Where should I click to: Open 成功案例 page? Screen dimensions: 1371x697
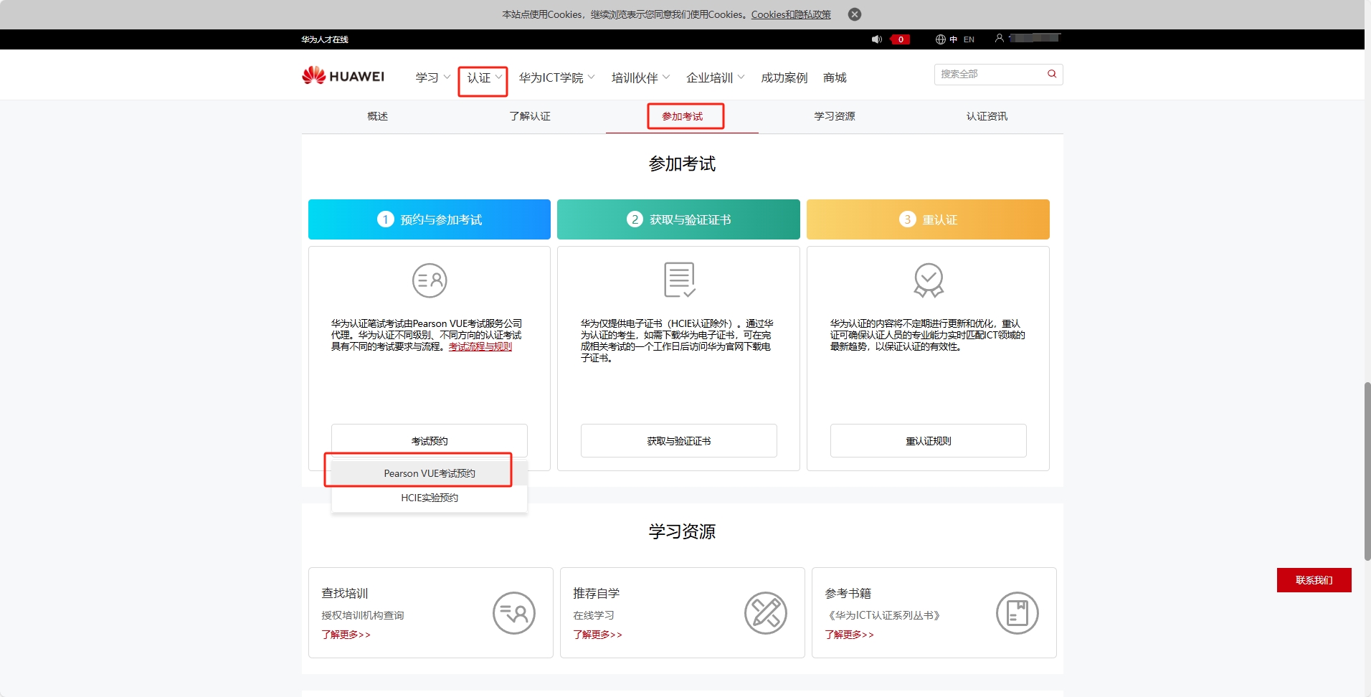pos(784,77)
